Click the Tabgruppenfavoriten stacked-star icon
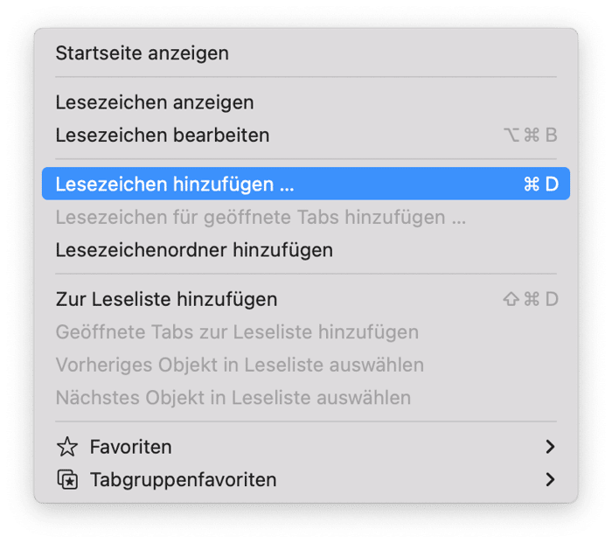The width and height of the screenshot is (612, 543). click(67, 479)
